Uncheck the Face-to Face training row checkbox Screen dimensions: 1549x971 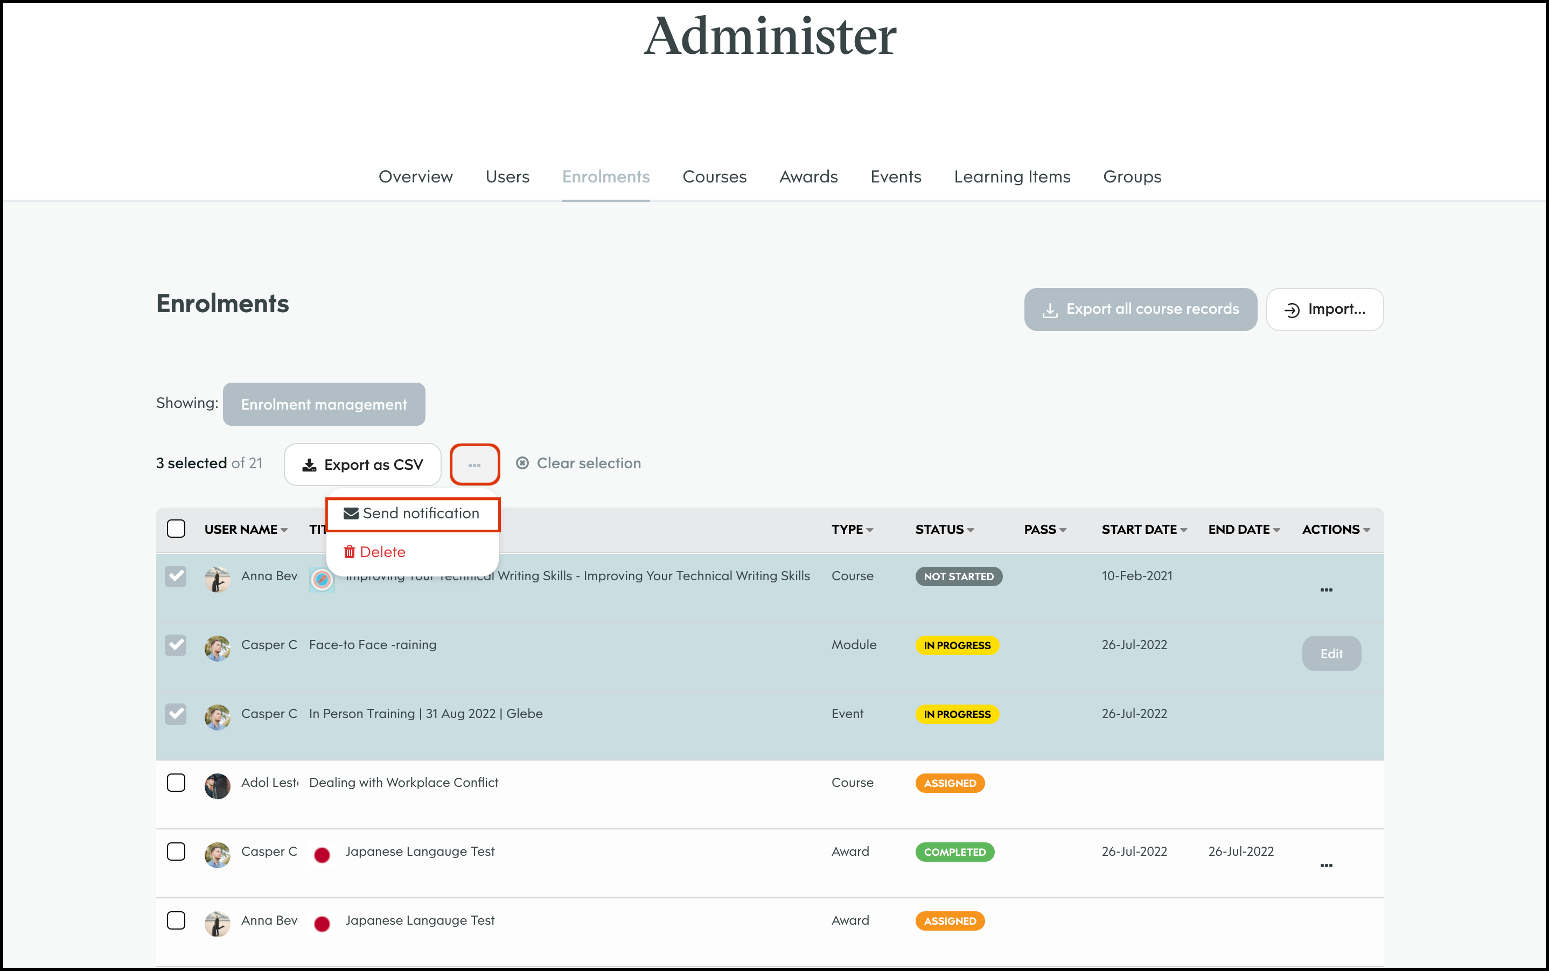point(176,645)
